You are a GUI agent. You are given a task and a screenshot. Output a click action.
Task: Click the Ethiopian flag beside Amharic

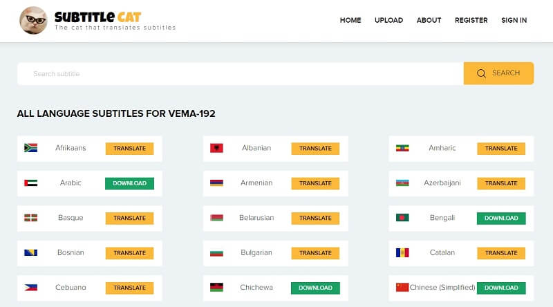click(x=402, y=148)
